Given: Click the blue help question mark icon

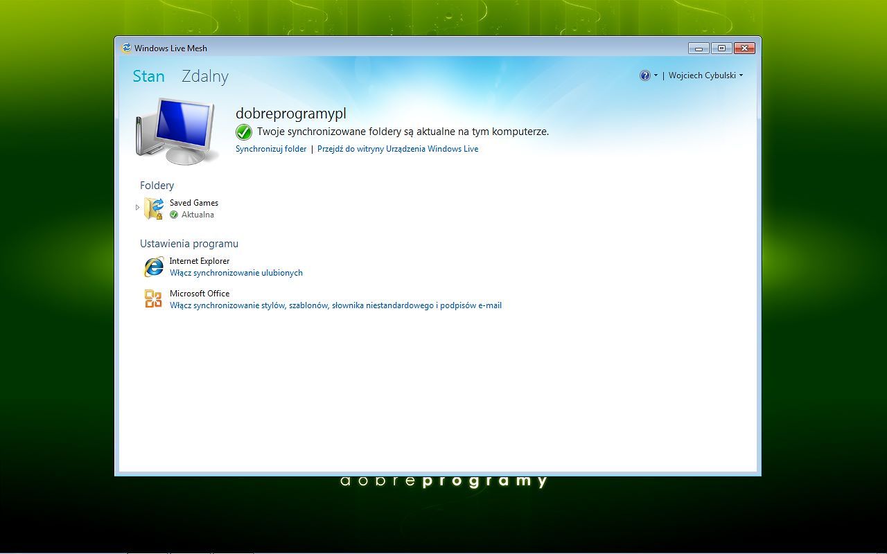Looking at the screenshot, I should tap(645, 75).
